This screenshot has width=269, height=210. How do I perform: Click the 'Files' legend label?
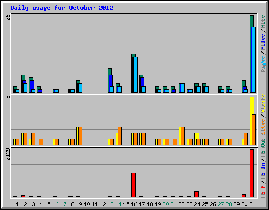click(263, 42)
